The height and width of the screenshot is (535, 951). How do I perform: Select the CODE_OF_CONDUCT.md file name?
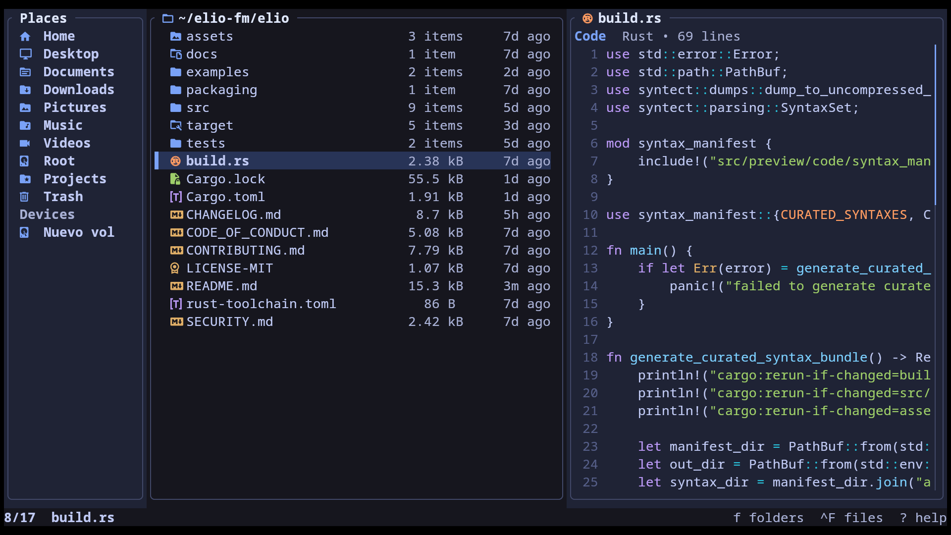257,233
